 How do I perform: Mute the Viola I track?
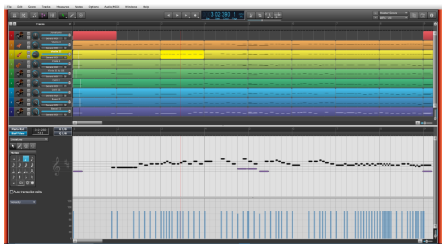tap(28, 63)
